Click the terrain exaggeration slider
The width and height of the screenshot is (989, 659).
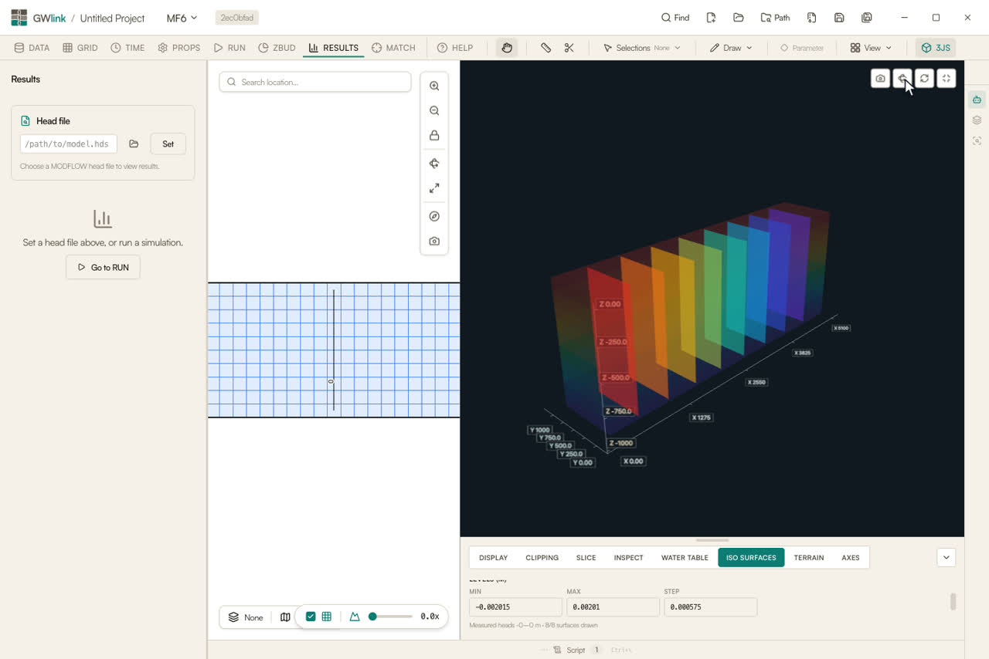(x=390, y=617)
